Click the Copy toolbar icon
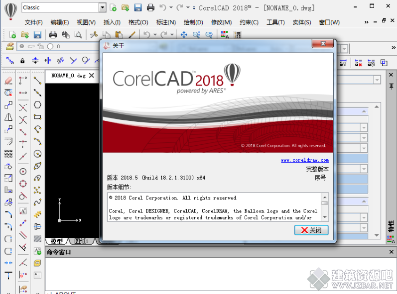397x294 pixels. 106,34
